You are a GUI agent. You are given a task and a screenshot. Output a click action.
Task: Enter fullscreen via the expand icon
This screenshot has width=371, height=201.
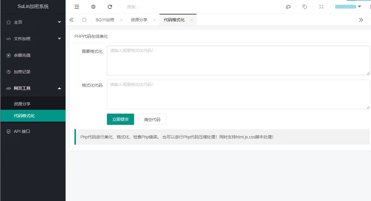tap(321, 6)
